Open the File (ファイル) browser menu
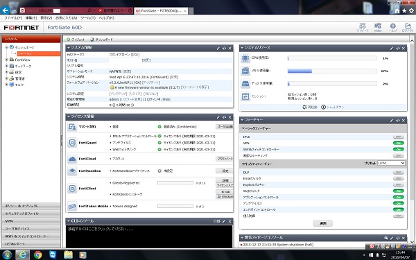The height and width of the screenshot is (260, 416). 13,18
